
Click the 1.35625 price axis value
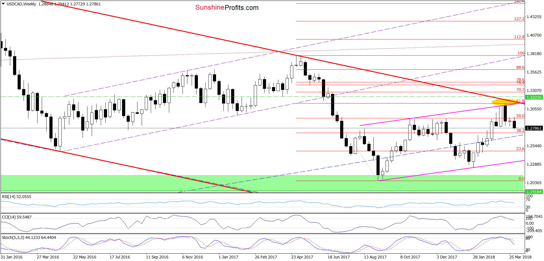pos(534,72)
